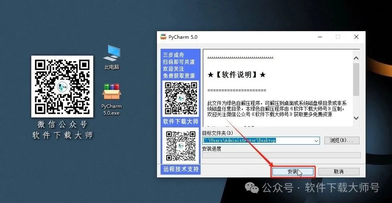Click the PyCharm 5.0 title bar text
The height and width of the screenshot is (203, 392).
coord(183,37)
